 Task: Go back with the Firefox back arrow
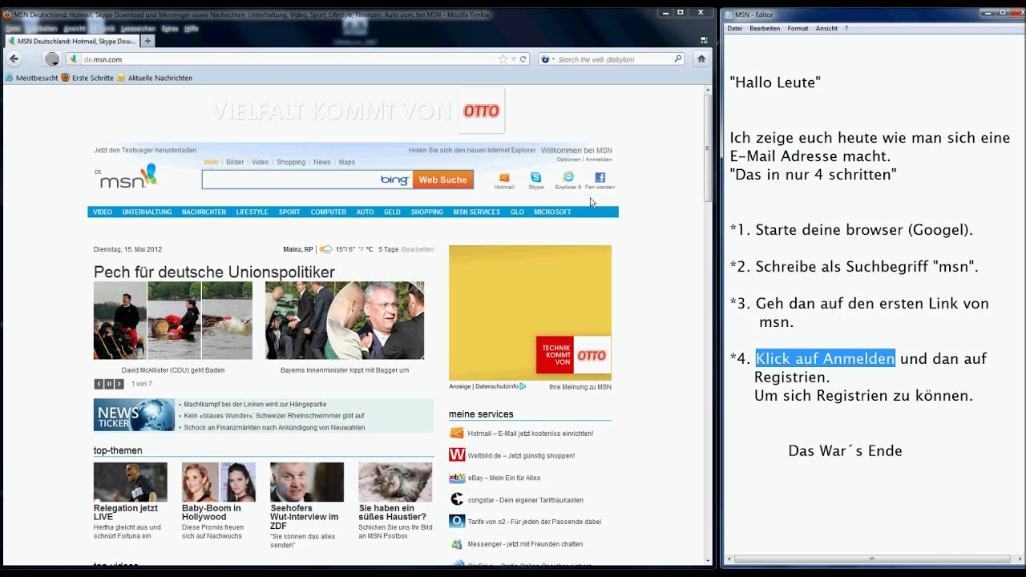pos(14,59)
